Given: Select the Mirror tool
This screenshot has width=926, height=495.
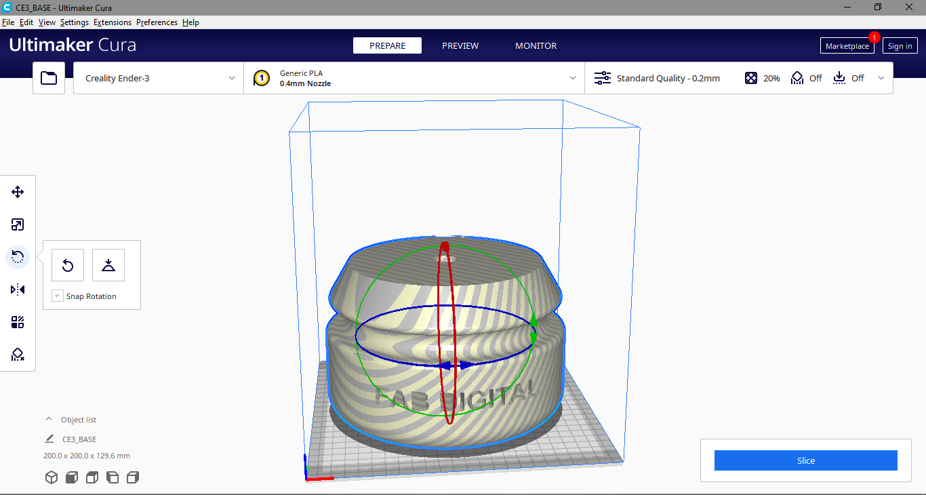Looking at the screenshot, I should [18, 290].
